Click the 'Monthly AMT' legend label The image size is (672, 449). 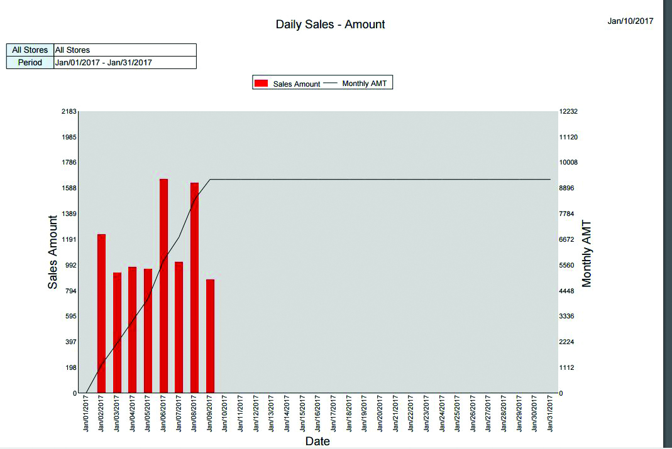coord(364,84)
